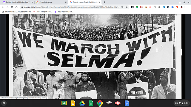Open Chrome's three-dot menu

pyautogui.click(x=188, y=7)
